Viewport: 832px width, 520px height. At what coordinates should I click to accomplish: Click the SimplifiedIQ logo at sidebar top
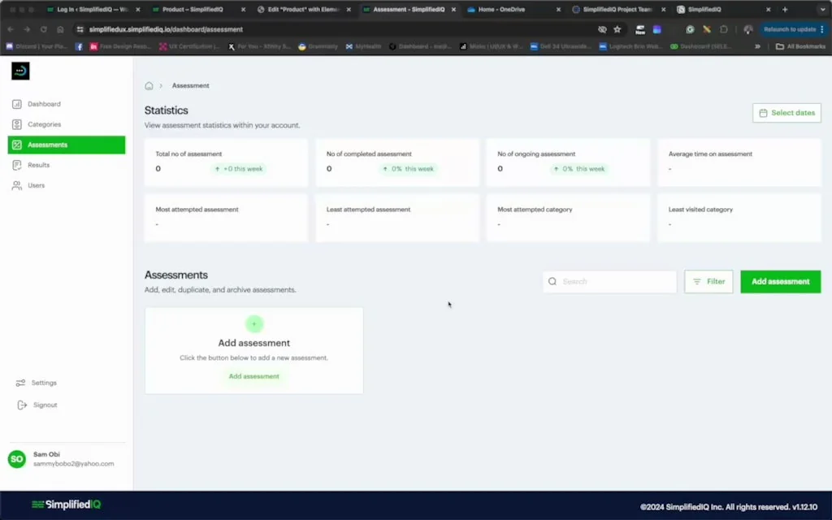19,71
